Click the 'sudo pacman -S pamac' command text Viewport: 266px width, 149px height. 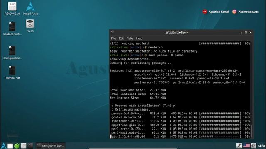[166, 55]
